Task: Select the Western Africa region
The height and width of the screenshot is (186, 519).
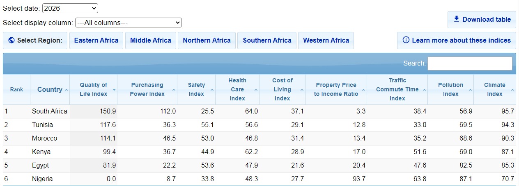Action: click(x=326, y=40)
